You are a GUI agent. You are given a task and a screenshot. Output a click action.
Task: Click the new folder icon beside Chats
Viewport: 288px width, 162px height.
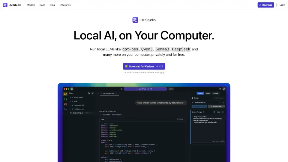click(x=89, y=93)
